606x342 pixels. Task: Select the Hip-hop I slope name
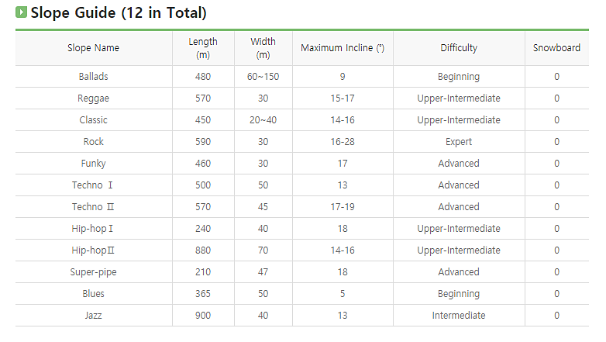click(92, 229)
